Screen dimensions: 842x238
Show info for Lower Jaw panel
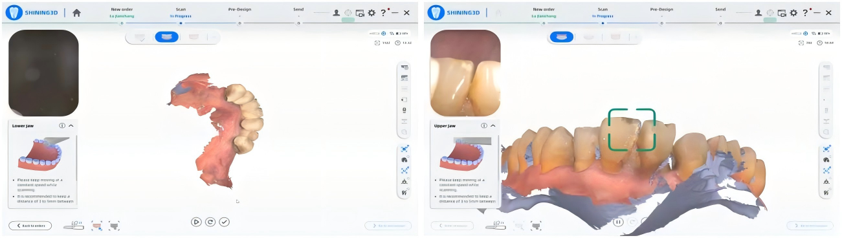tap(62, 126)
